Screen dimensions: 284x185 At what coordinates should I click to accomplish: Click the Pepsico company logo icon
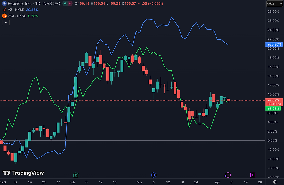(4, 3)
